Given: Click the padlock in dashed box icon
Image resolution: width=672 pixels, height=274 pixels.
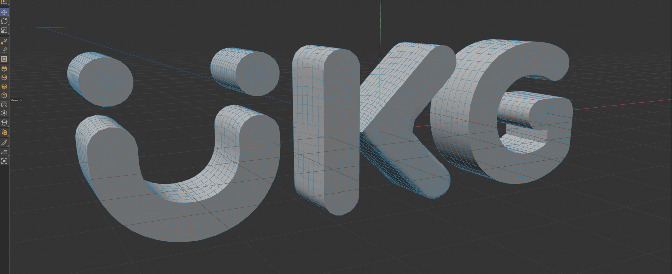Looking at the screenshot, I should (x=4, y=113).
